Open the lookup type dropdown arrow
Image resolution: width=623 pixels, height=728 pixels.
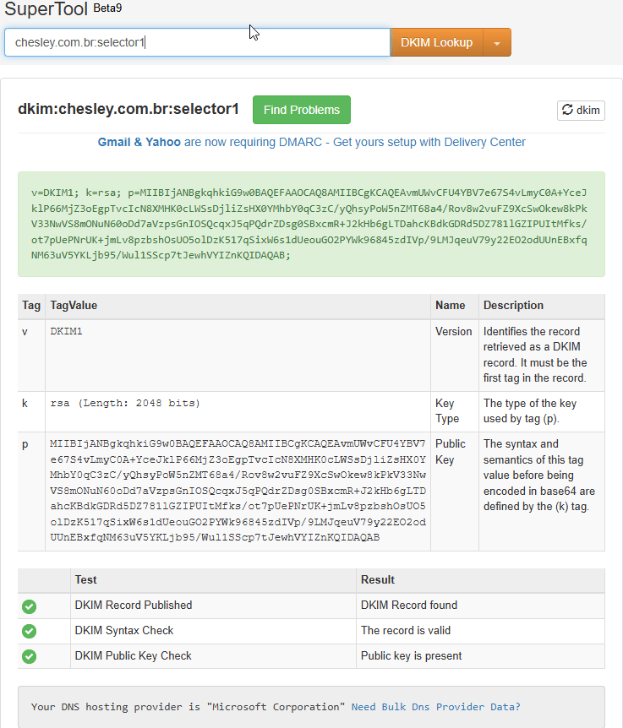(x=497, y=42)
